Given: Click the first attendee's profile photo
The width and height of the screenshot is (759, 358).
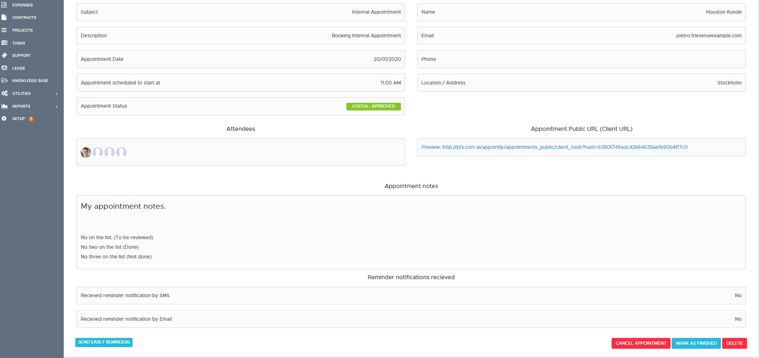Looking at the screenshot, I should point(86,152).
